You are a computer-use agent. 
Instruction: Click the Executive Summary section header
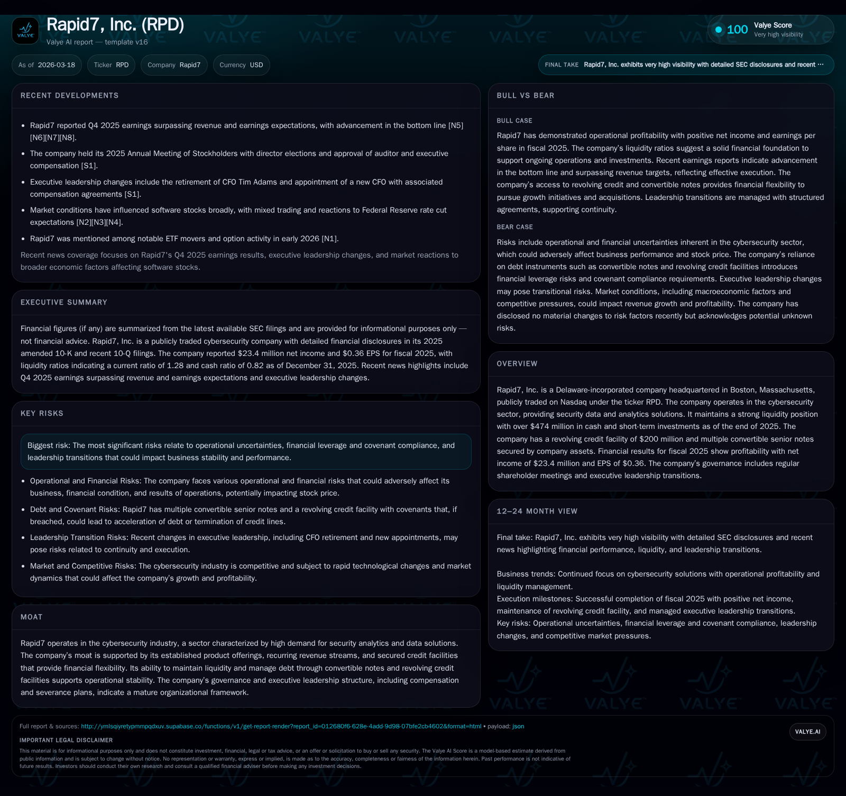click(x=64, y=303)
